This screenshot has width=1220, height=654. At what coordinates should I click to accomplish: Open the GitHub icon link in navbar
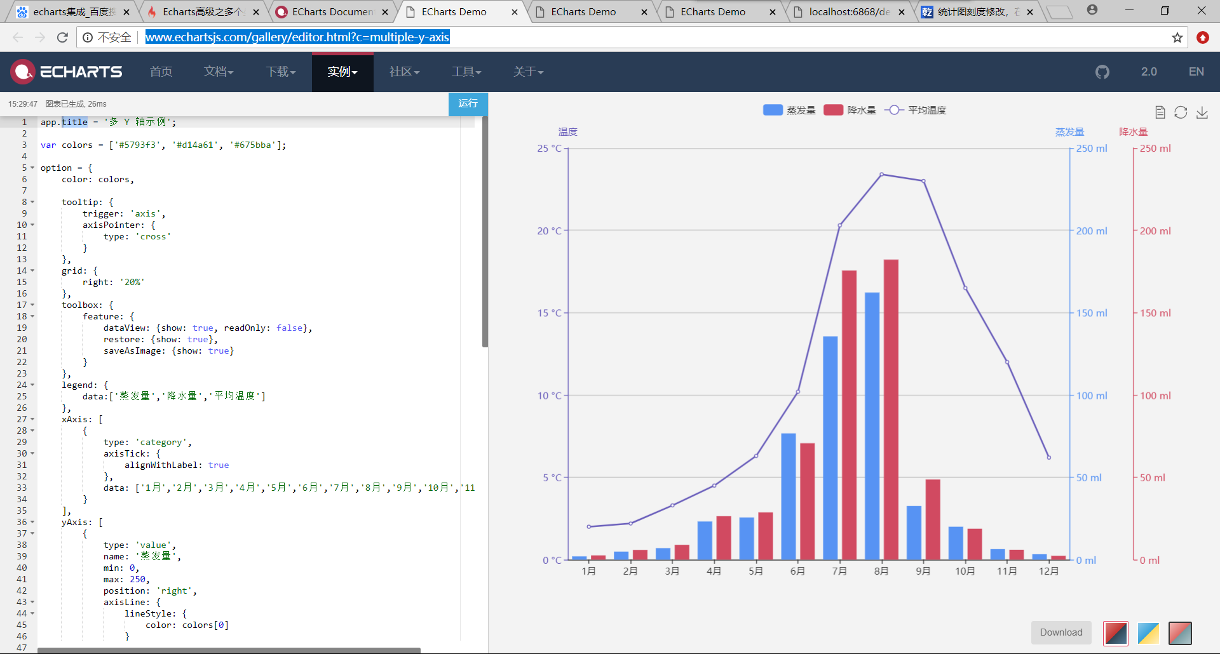[x=1102, y=72]
